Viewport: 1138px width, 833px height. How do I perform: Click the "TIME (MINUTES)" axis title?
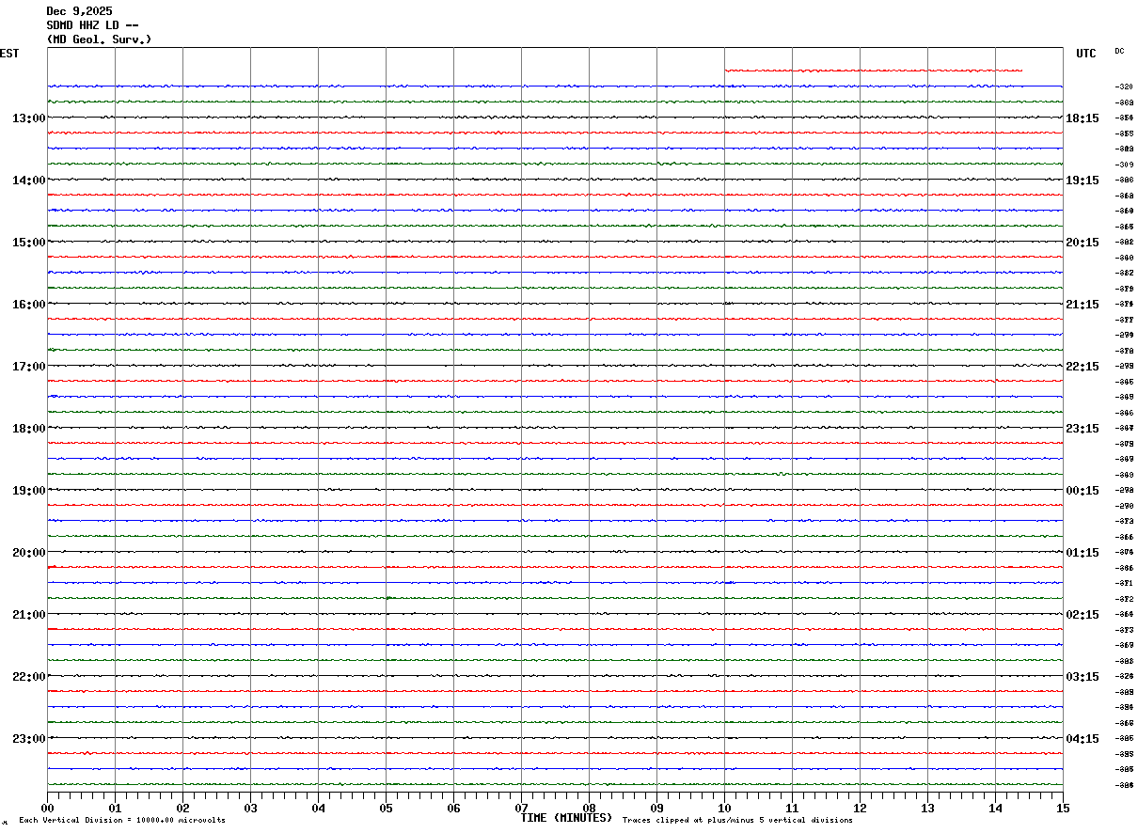pos(566,818)
